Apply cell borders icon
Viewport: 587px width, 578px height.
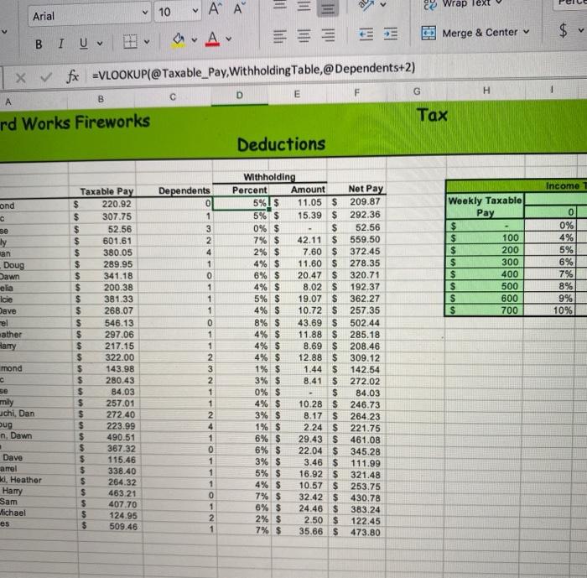130,42
